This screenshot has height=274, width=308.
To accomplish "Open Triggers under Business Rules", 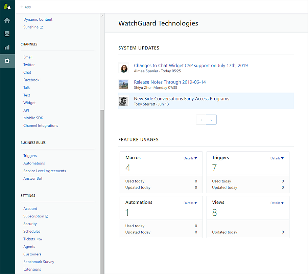I will coord(30,156).
